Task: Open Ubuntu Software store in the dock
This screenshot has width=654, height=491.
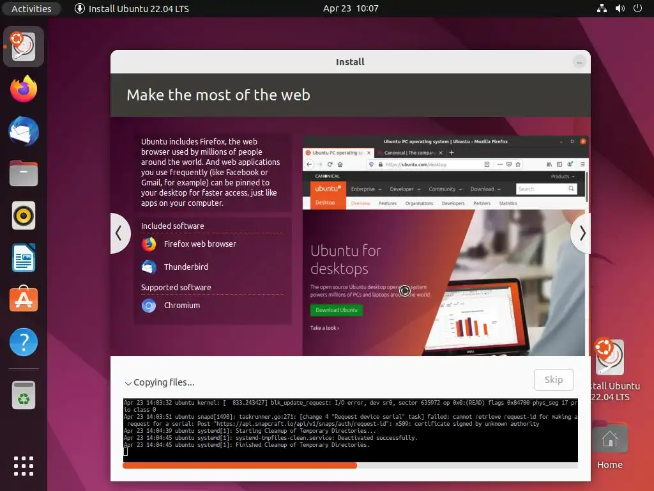Action: [24, 299]
